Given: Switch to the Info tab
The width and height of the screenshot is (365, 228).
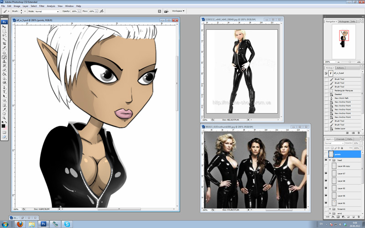Looking at the screenshot, I should pos(353,21).
